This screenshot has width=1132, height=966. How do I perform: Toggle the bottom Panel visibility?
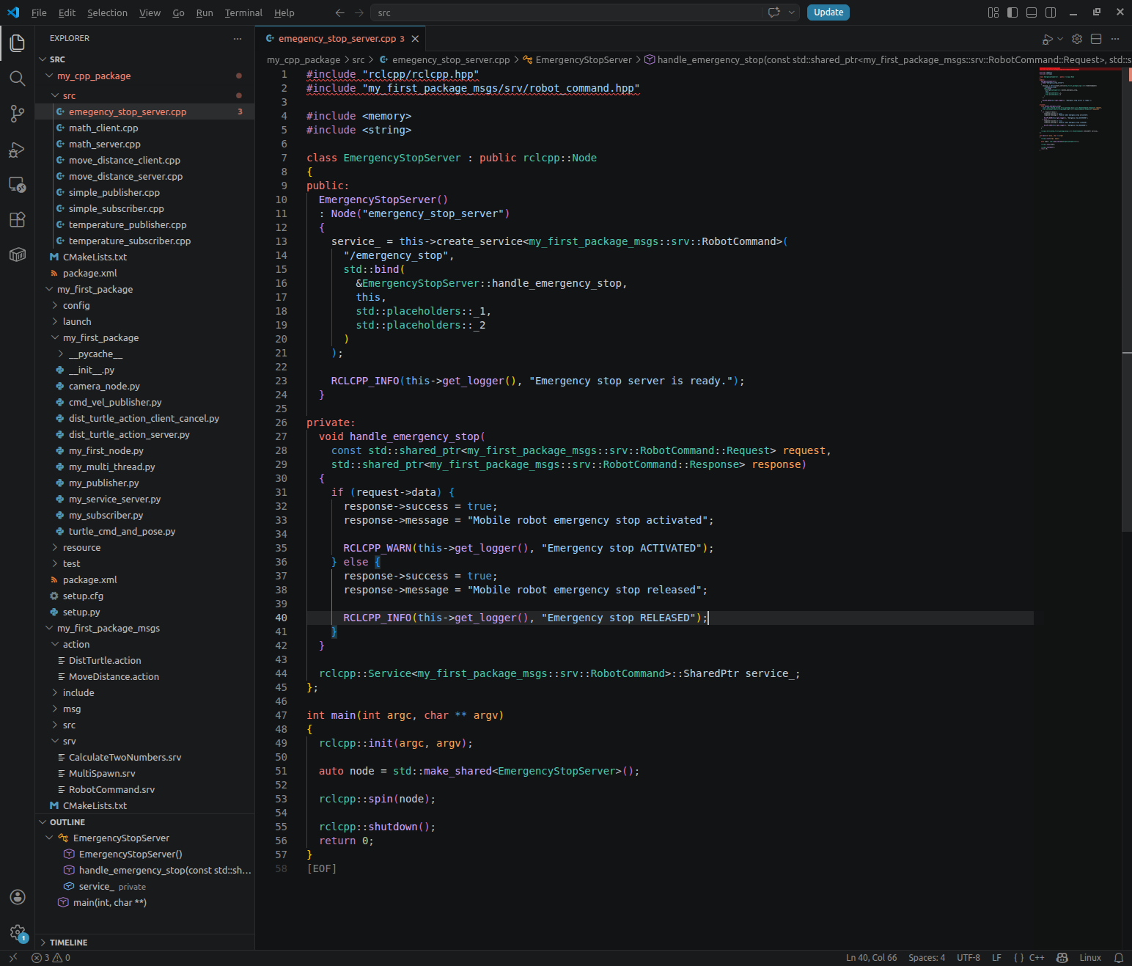coord(1032,12)
